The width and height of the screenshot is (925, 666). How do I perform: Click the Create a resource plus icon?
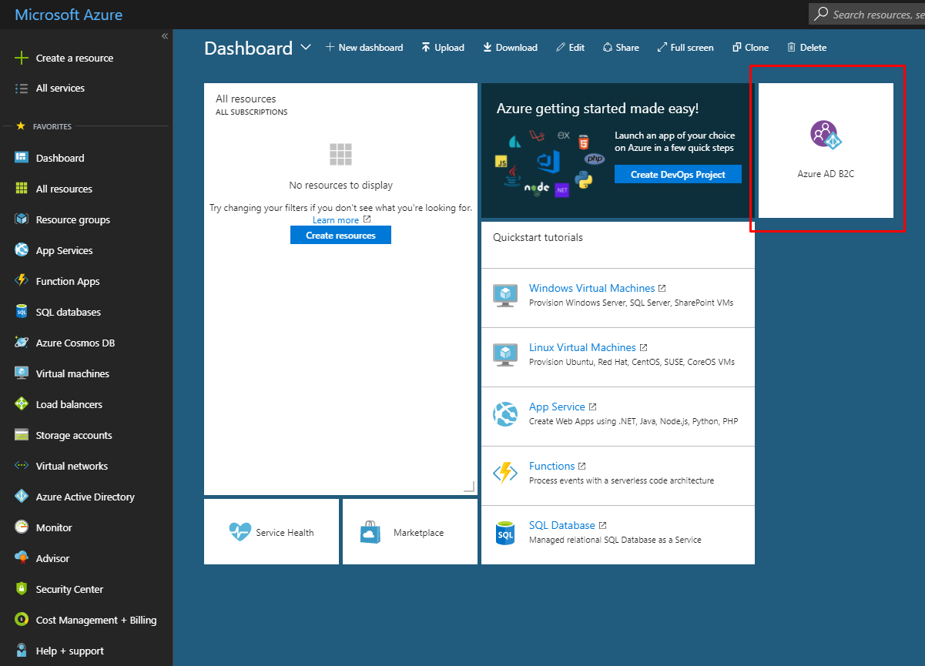pyautogui.click(x=22, y=58)
